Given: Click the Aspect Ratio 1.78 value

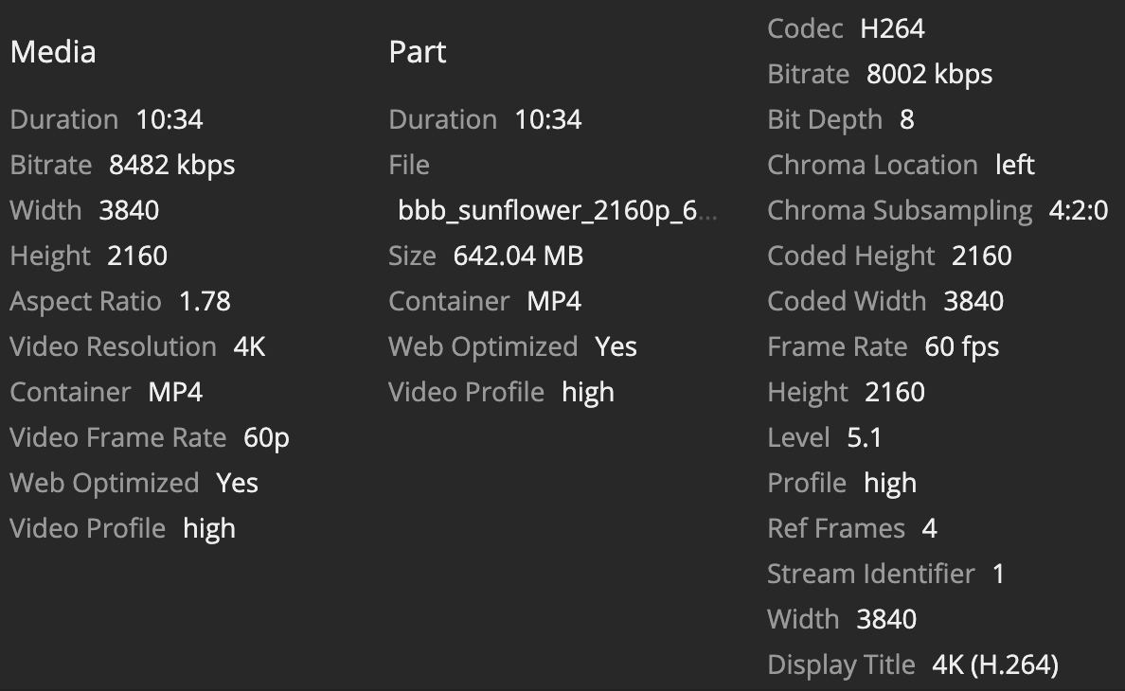Looking at the screenshot, I should tap(205, 301).
